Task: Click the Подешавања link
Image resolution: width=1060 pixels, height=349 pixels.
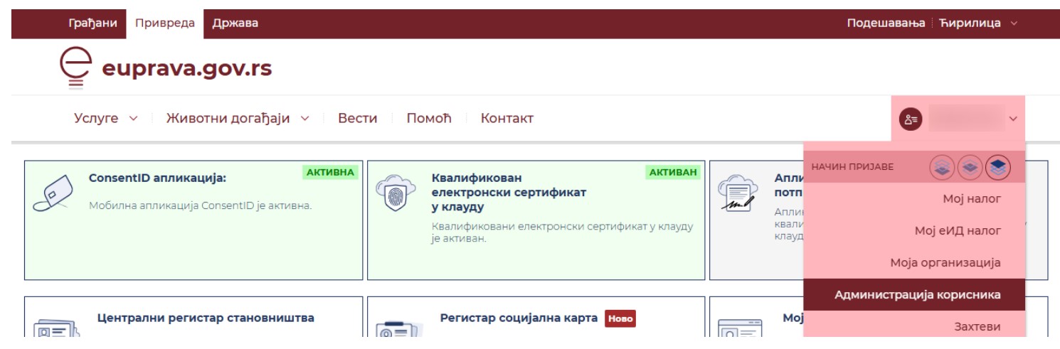Action: coord(888,23)
